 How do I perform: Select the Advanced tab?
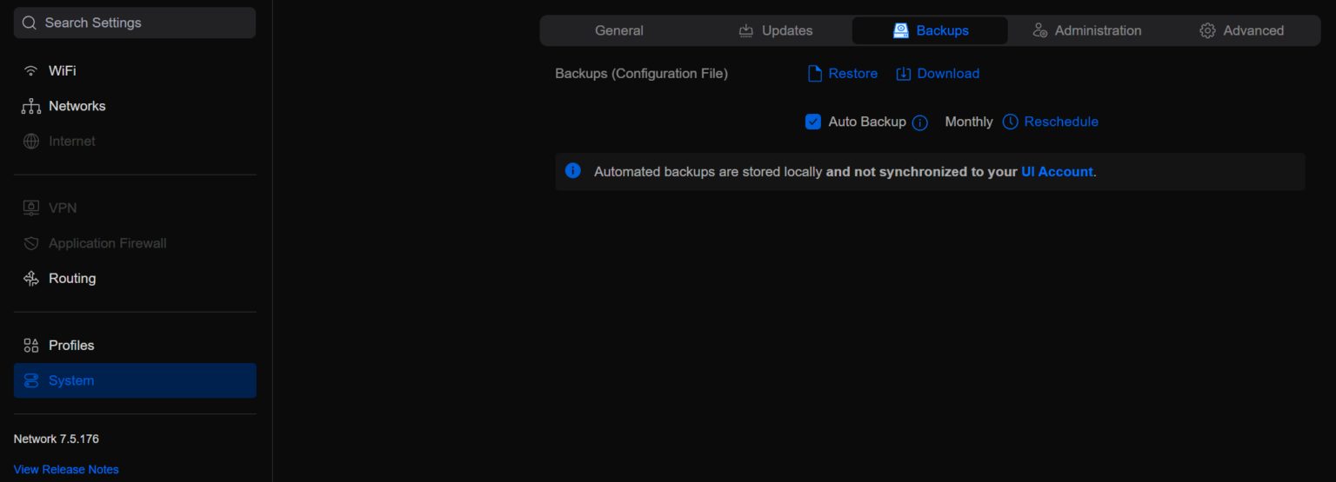click(x=1241, y=30)
